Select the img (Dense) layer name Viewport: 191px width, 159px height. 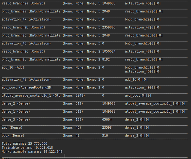[x=12, y=128]
